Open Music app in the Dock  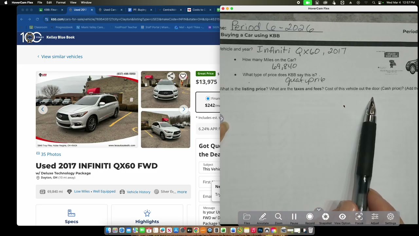pyautogui.click(x=253, y=230)
